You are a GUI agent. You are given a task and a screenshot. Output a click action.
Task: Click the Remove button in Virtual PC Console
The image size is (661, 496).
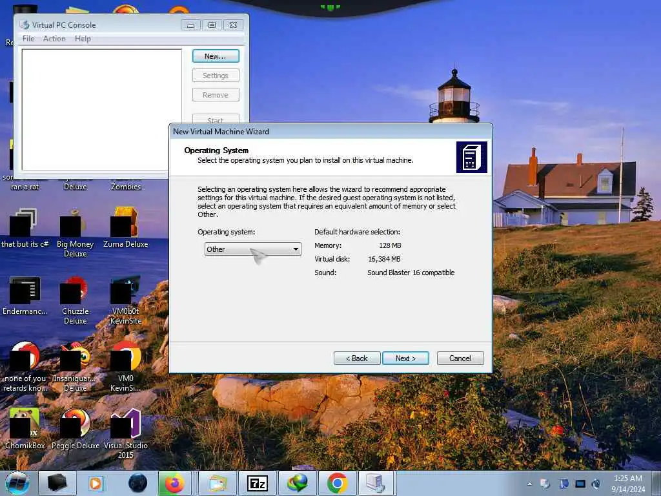click(x=216, y=95)
